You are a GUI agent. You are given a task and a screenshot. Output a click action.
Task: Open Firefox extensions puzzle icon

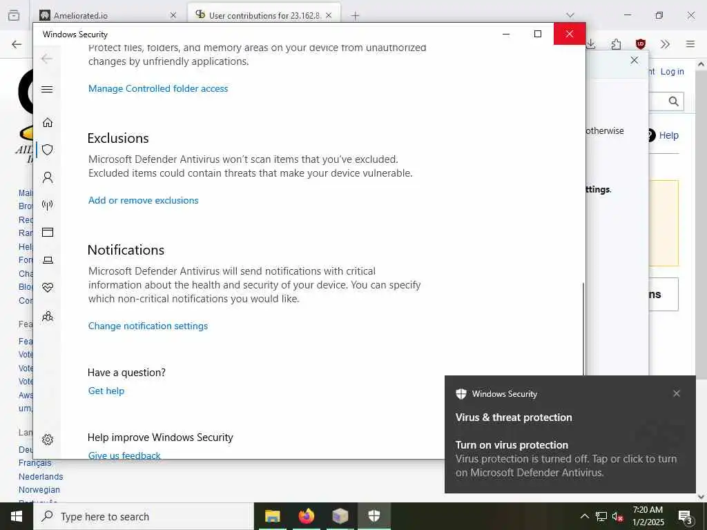point(616,44)
